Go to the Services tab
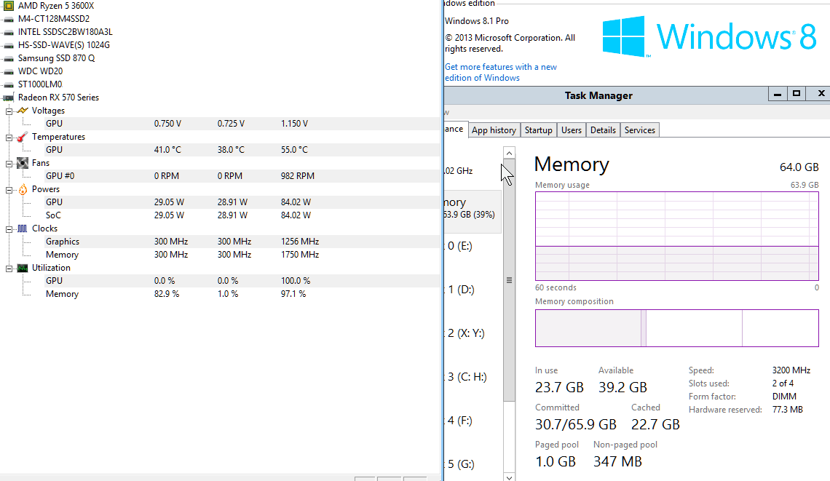This screenshot has width=830, height=481. tap(639, 130)
